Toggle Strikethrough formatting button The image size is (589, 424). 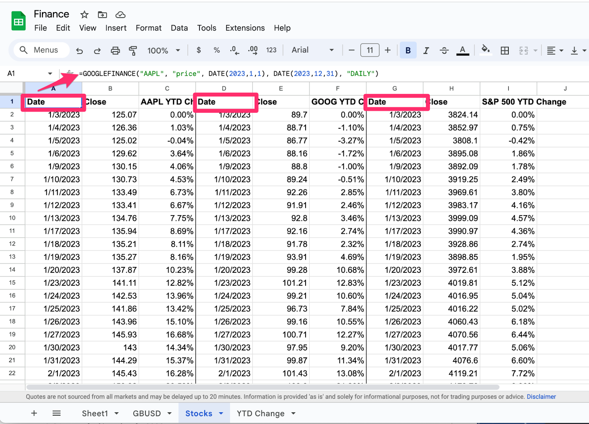pyautogui.click(x=444, y=50)
